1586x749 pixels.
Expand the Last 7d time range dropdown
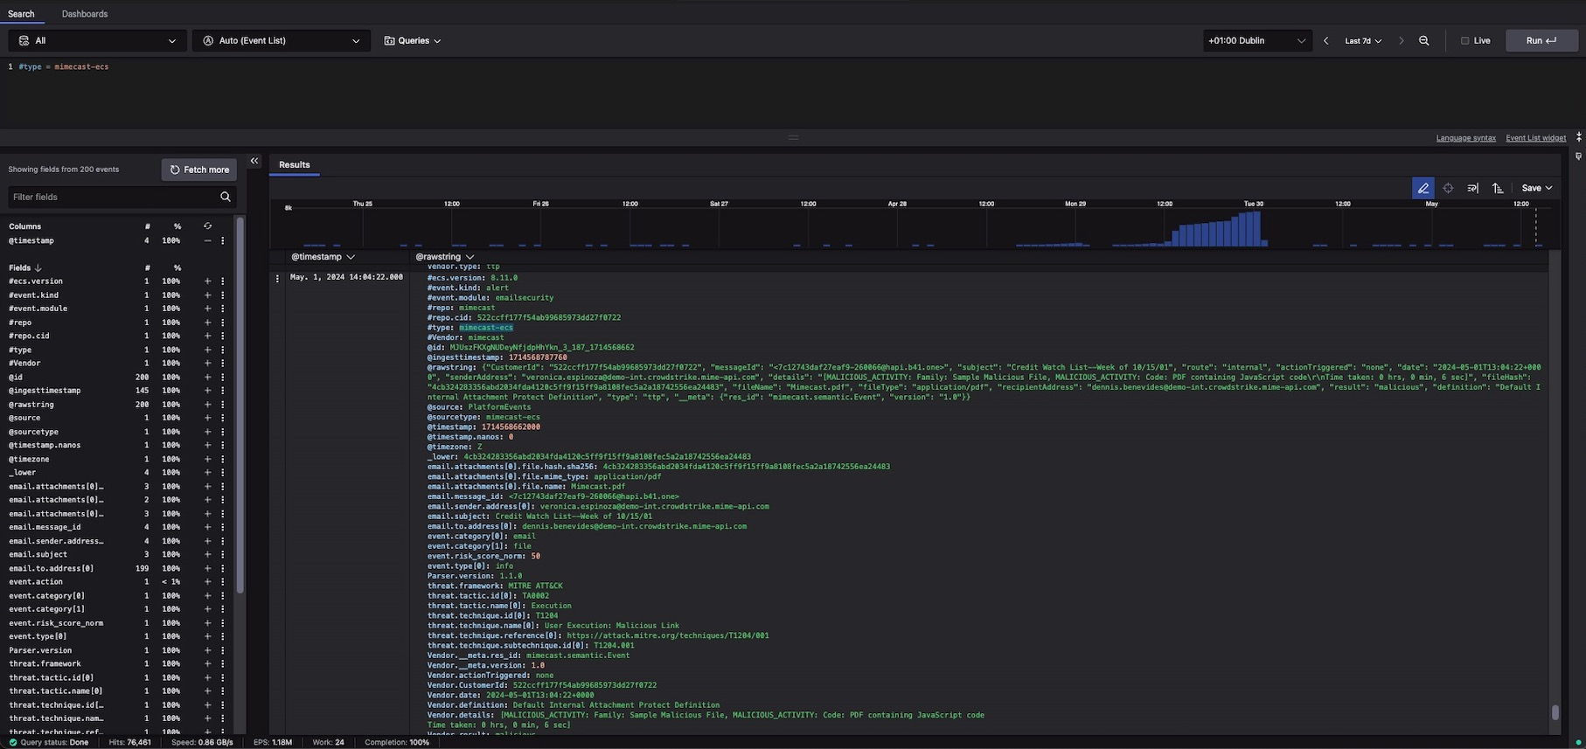[x=1362, y=41]
